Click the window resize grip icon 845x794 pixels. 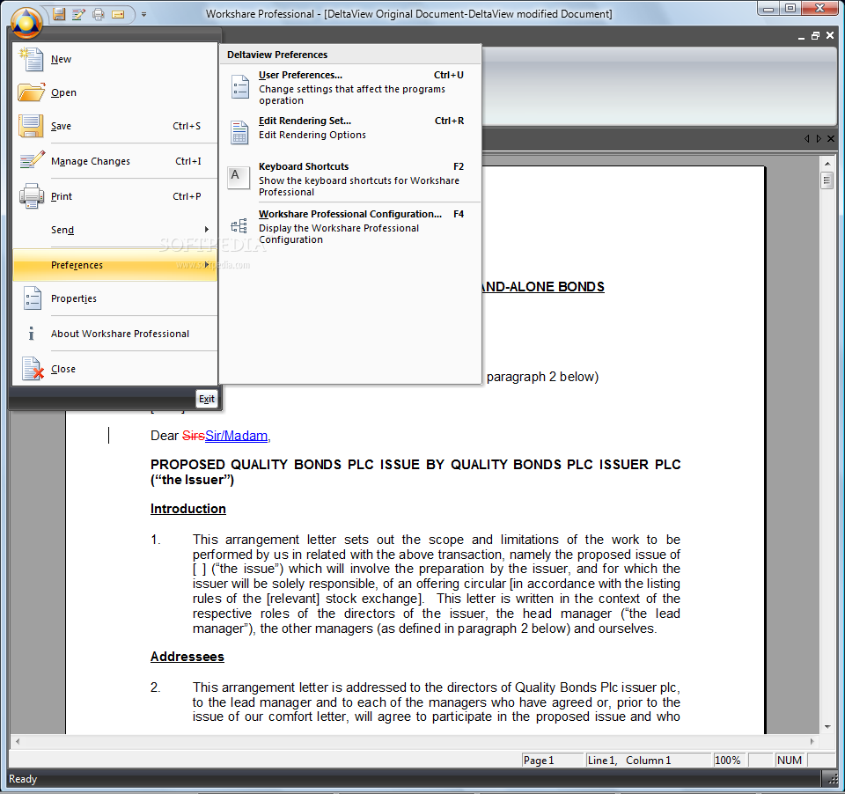(x=832, y=779)
